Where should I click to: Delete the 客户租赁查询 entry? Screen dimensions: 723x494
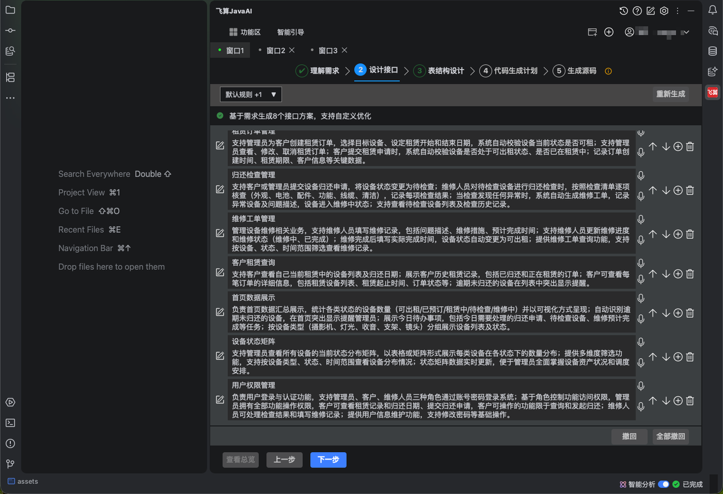[x=690, y=274]
